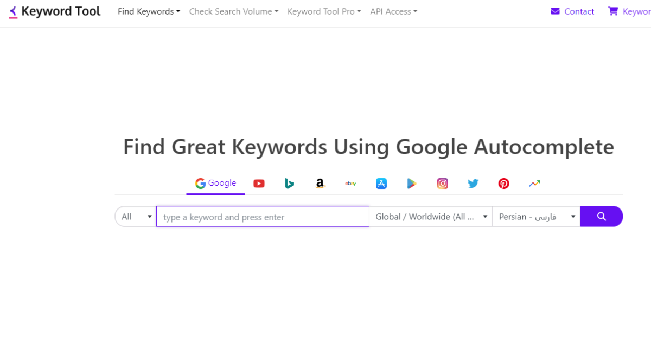Screen dimensions: 651x352
Task: Switch to the Google Trends tab
Action: (x=534, y=184)
